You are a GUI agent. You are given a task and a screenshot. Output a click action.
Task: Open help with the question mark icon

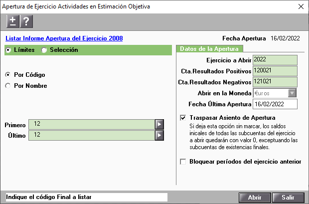click(x=26, y=21)
